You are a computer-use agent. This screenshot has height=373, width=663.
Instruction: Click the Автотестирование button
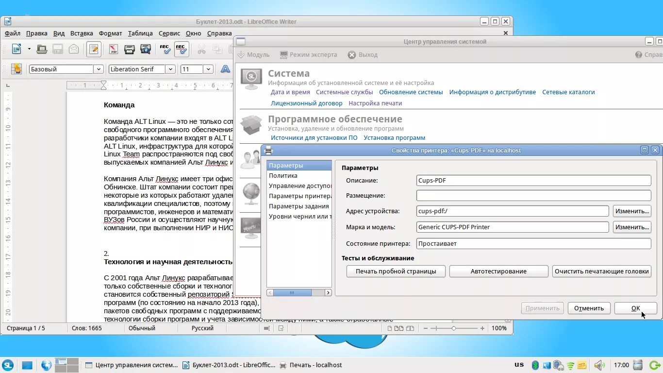pyautogui.click(x=498, y=271)
